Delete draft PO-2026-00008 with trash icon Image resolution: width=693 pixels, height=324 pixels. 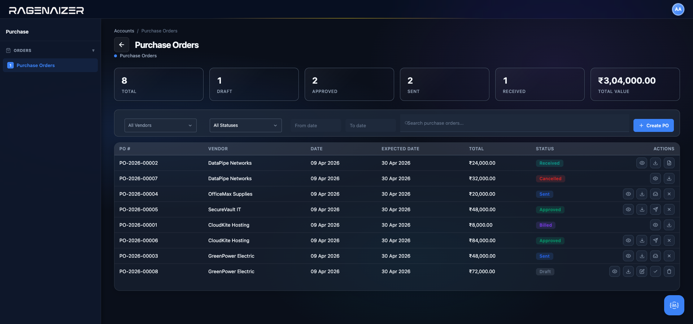point(669,271)
